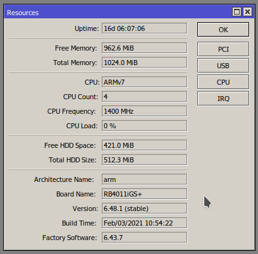The image size is (258, 254).
Task: Click the 'Version:' label
Action: 85,209
